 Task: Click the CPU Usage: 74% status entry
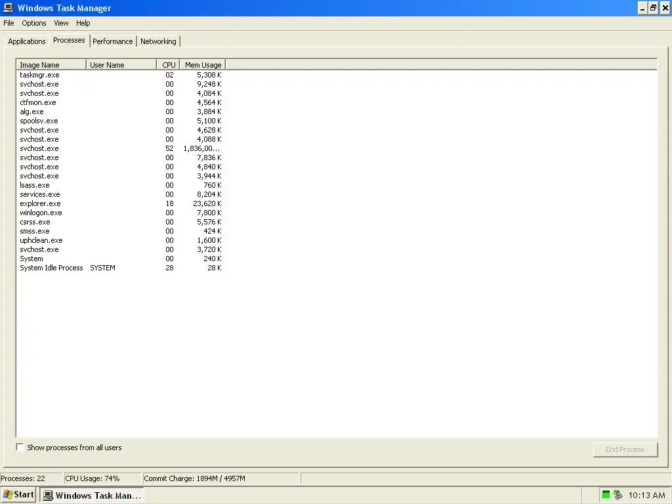click(x=102, y=478)
